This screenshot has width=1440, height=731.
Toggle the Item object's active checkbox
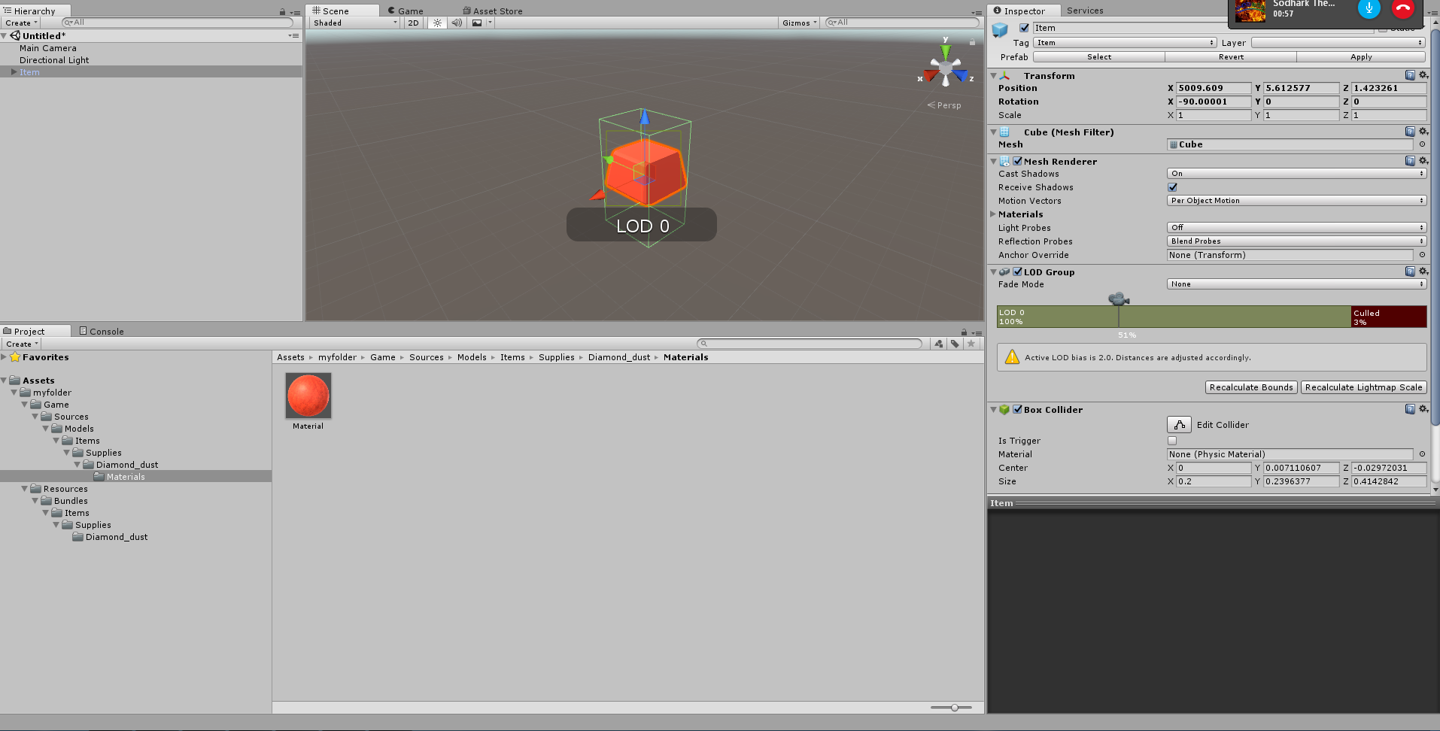1024,28
